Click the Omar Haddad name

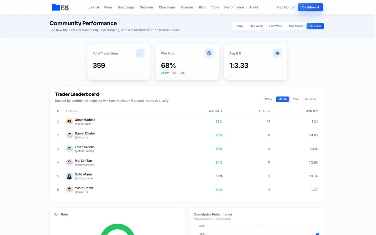pos(85,120)
